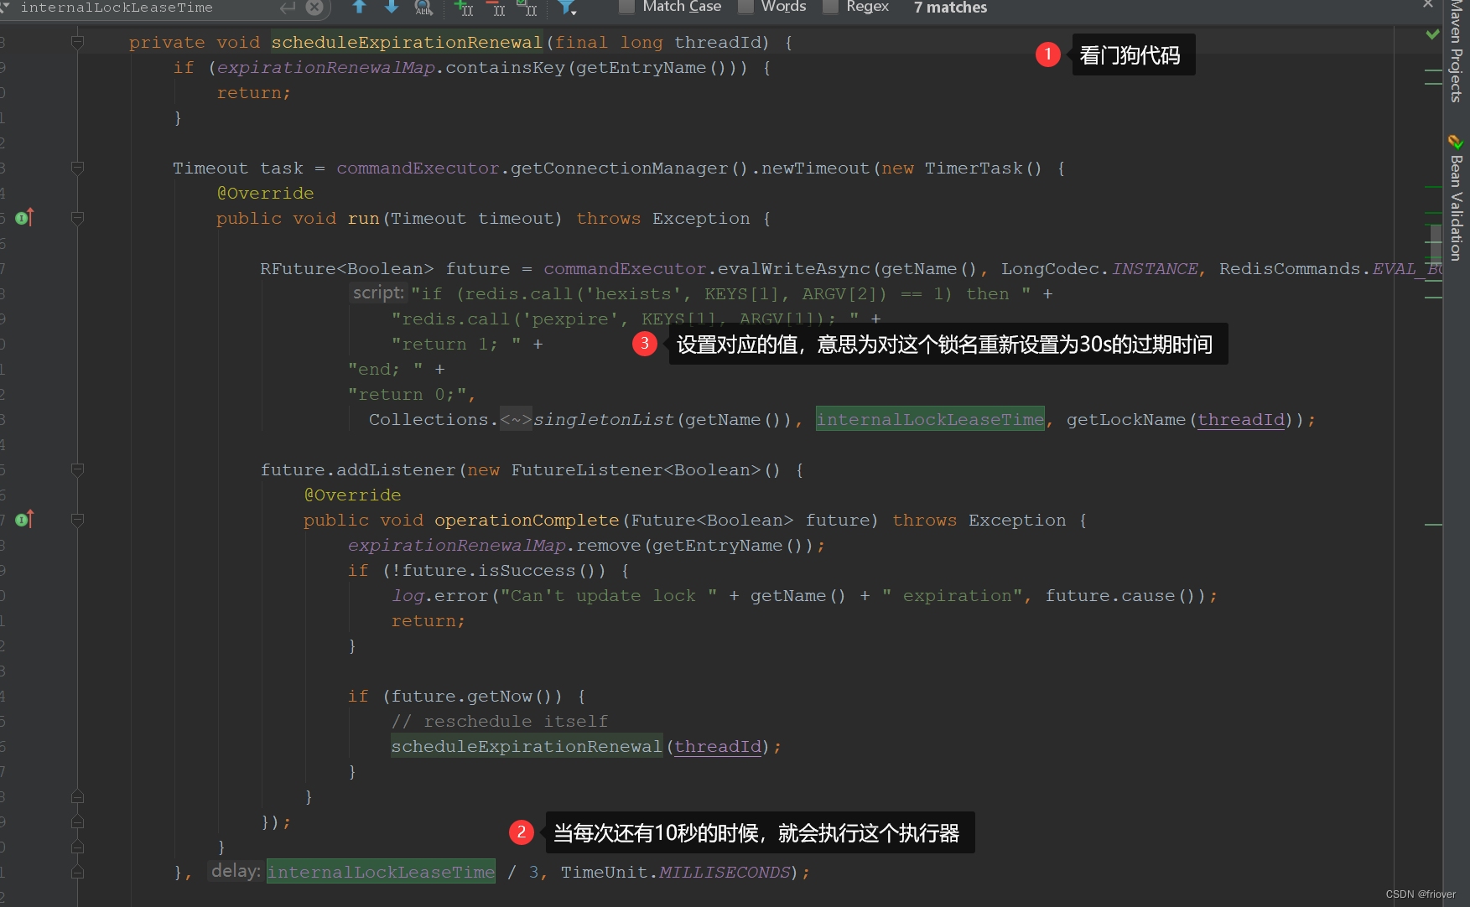The image size is (1470, 907).
Task: Click the '// reschedule itself' comment
Action: click(x=500, y=721)
